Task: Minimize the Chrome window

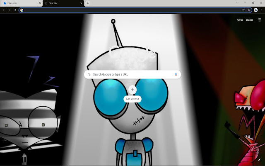Action: pos(245,3)
